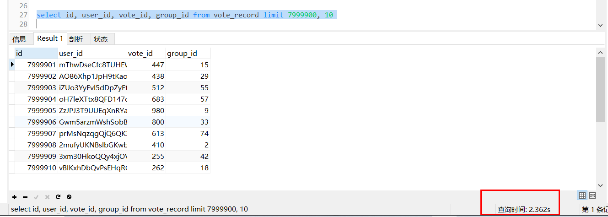This screenshot has width=608, height=217.
Task: Open the 剖析 tab
Action: 76,39
